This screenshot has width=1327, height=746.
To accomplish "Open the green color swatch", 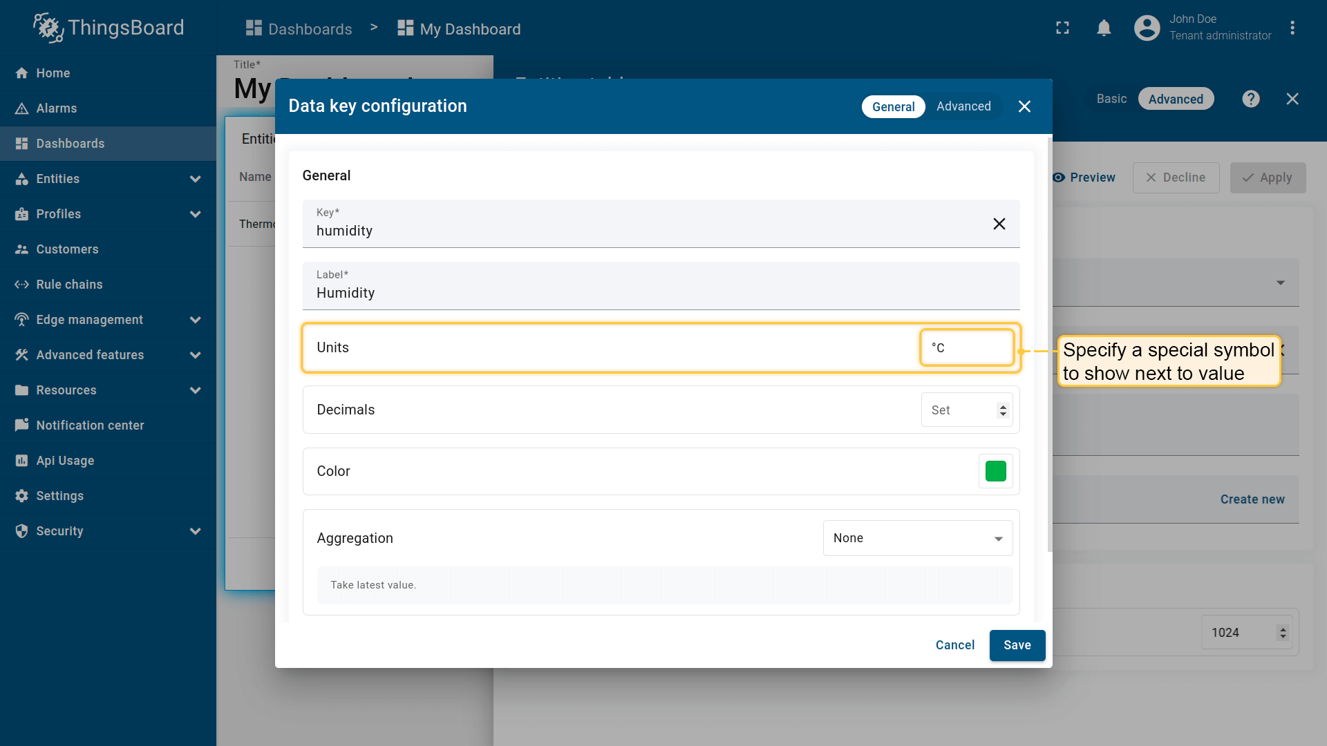I will pos(995,471).
